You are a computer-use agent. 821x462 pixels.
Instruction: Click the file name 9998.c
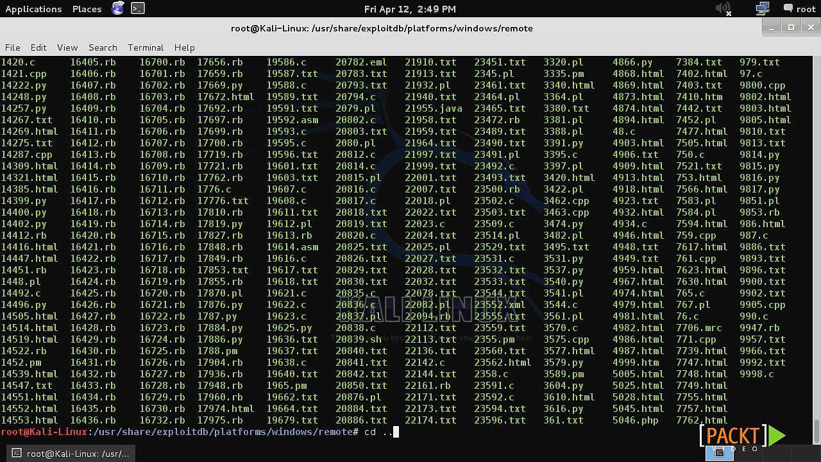coord(757,374)
